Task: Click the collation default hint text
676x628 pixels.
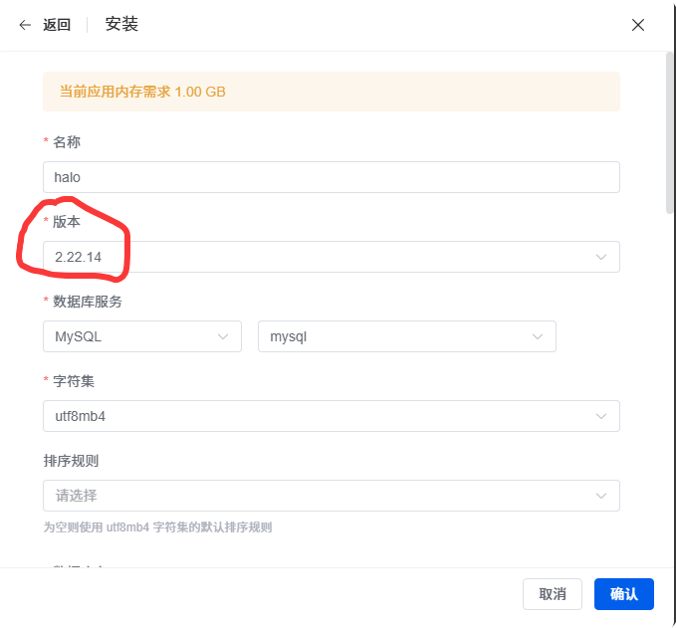Action: tap(158, 527)
